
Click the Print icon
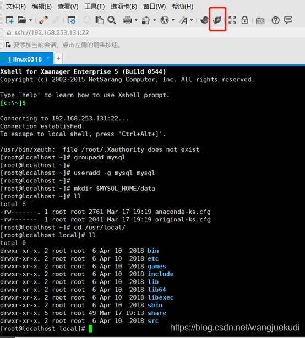coord(127,20)
